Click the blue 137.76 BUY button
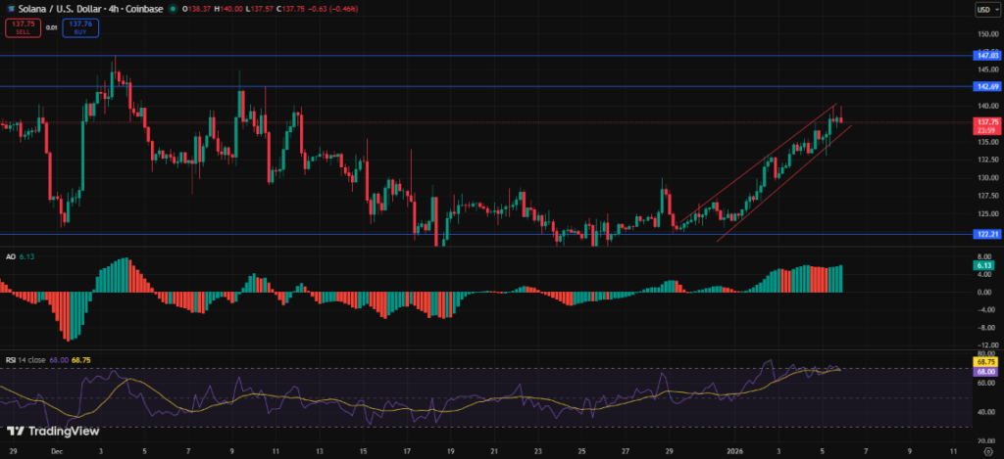This screenshot has height=459, width=1004. tap(80, 27)
